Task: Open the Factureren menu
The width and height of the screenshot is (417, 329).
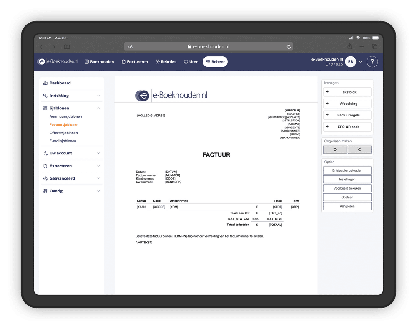Action: click(135, 62)
